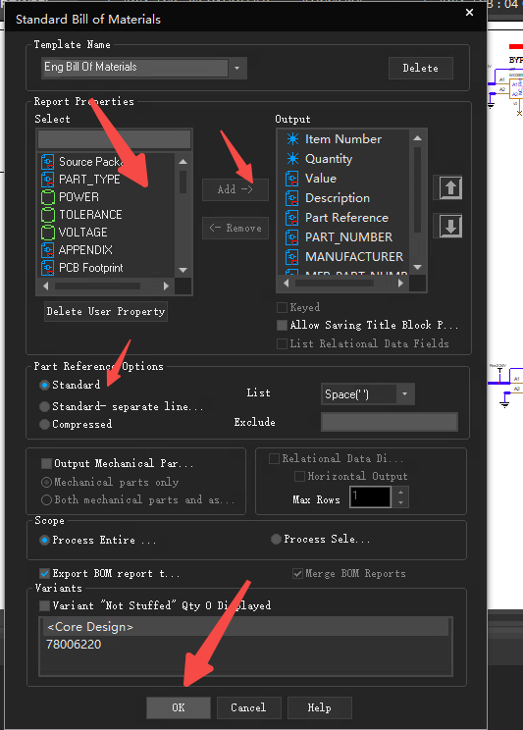The height and width of the screenshot is (730, 523).
Task: Select Quantity in Output list
Action: click(329, 159)
